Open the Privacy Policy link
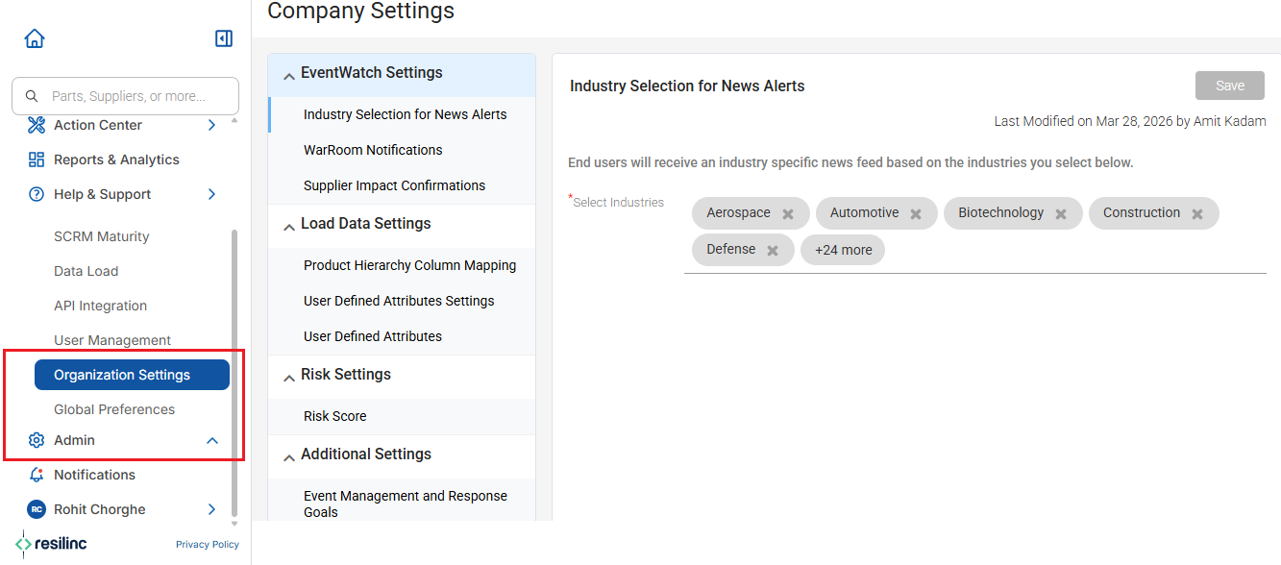The width and height of the screenshot is (1281, 565). pos(208,544)
